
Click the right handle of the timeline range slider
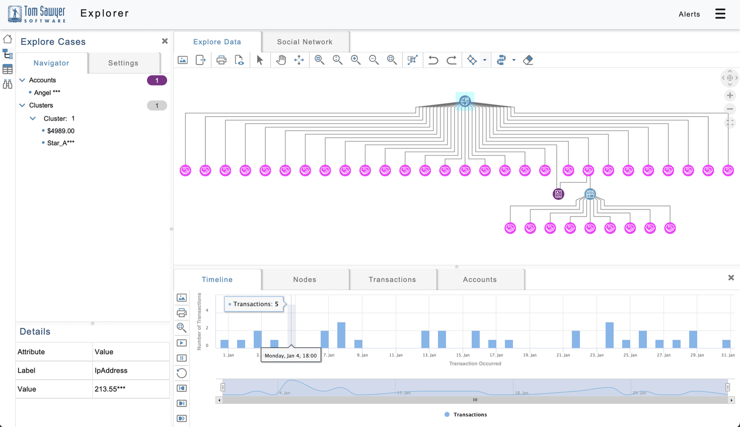point(728,387)
